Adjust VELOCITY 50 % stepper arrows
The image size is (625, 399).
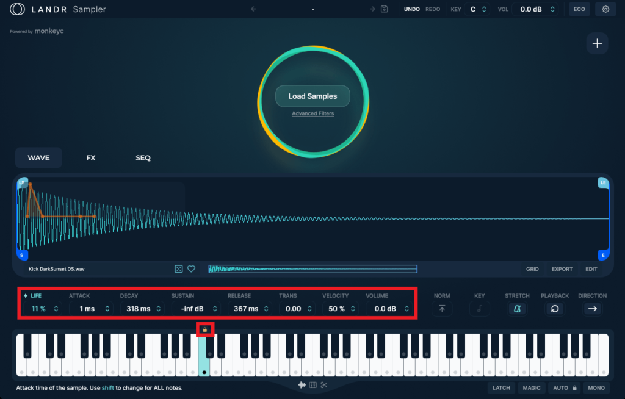[x=353, y=309]
